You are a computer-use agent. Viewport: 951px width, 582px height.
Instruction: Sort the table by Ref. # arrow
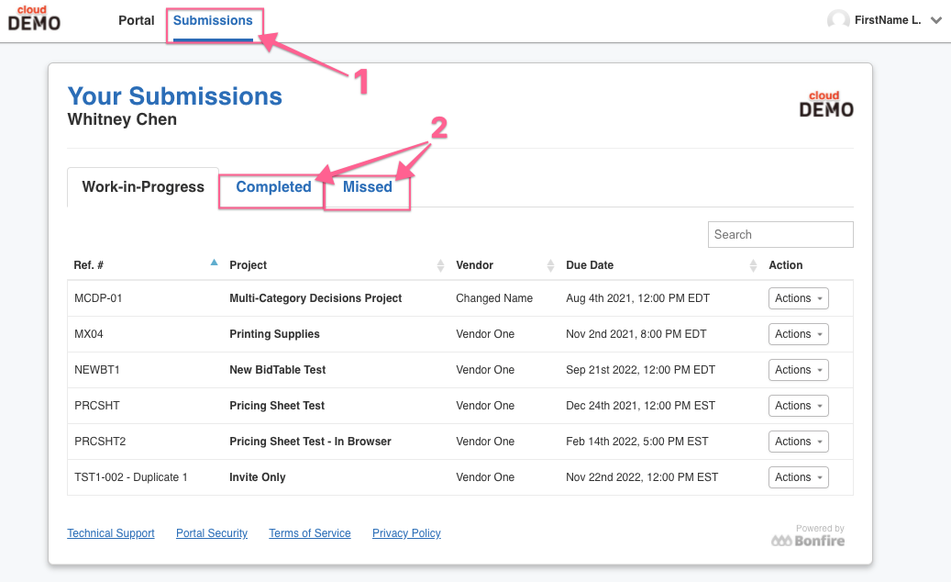pos(214,263)
